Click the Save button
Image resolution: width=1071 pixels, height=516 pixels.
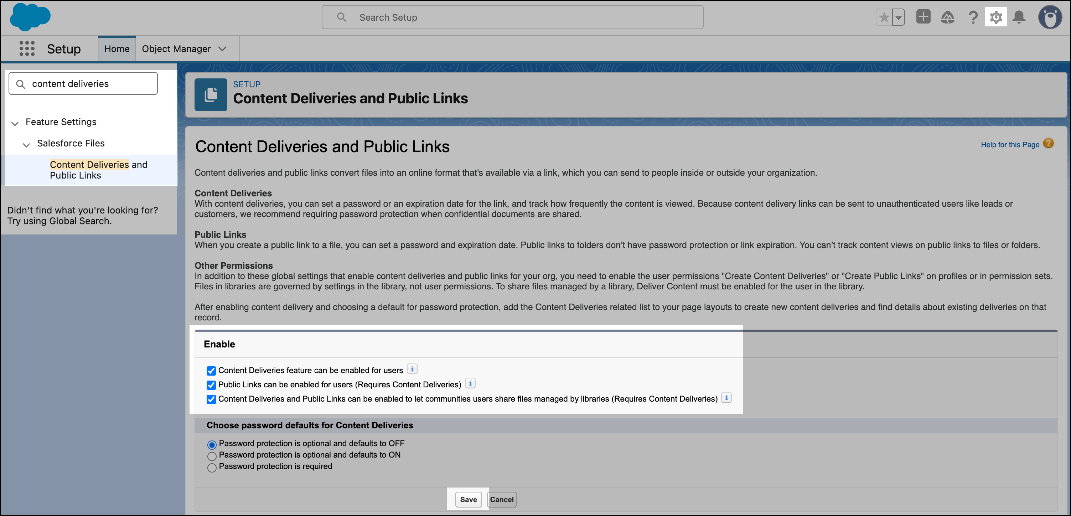click(x=468, y=499)
